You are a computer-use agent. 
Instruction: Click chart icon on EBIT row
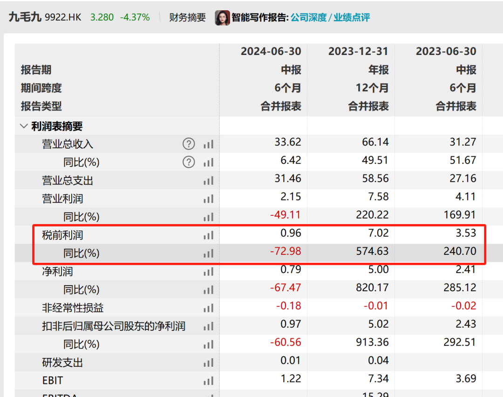[208, 381]
